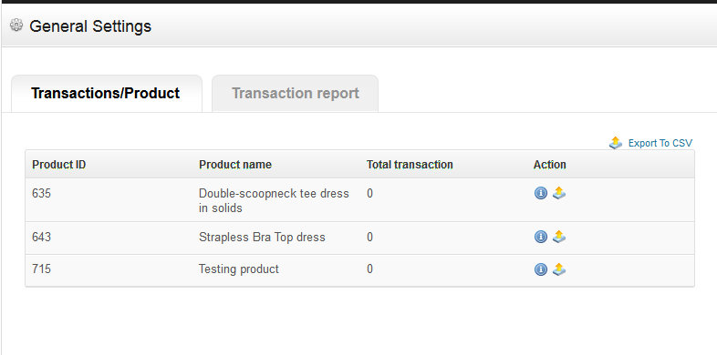Select the Transactions/Product tab

(107, 94)
